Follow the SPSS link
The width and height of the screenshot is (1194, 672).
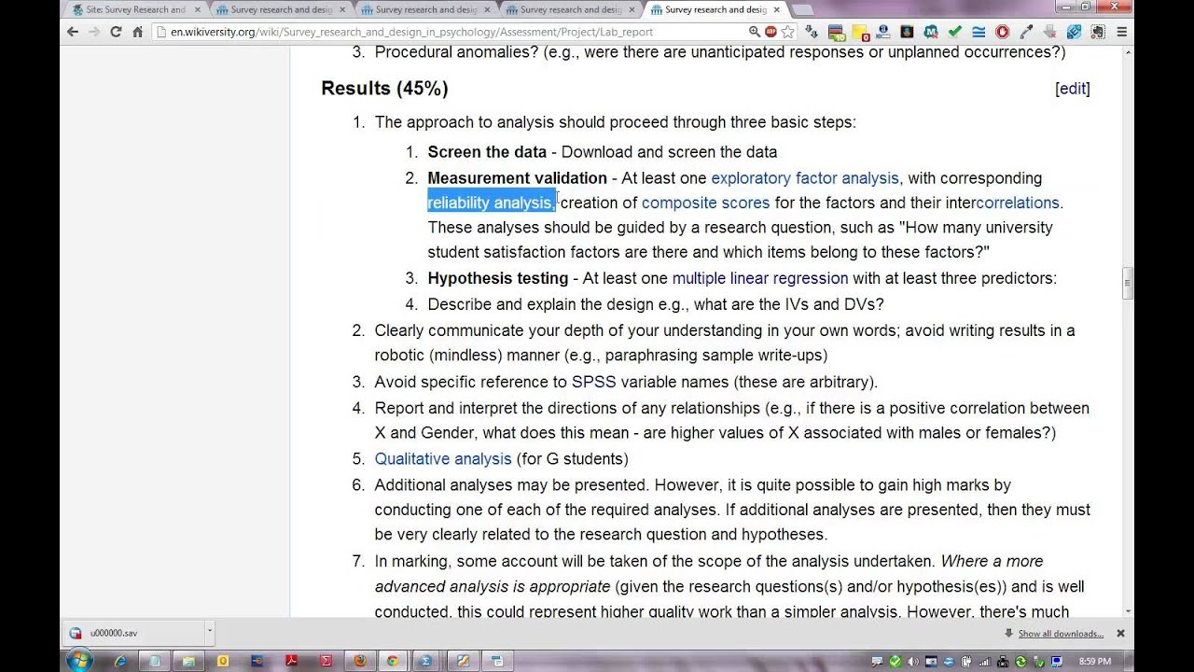[x=593, y=382]
